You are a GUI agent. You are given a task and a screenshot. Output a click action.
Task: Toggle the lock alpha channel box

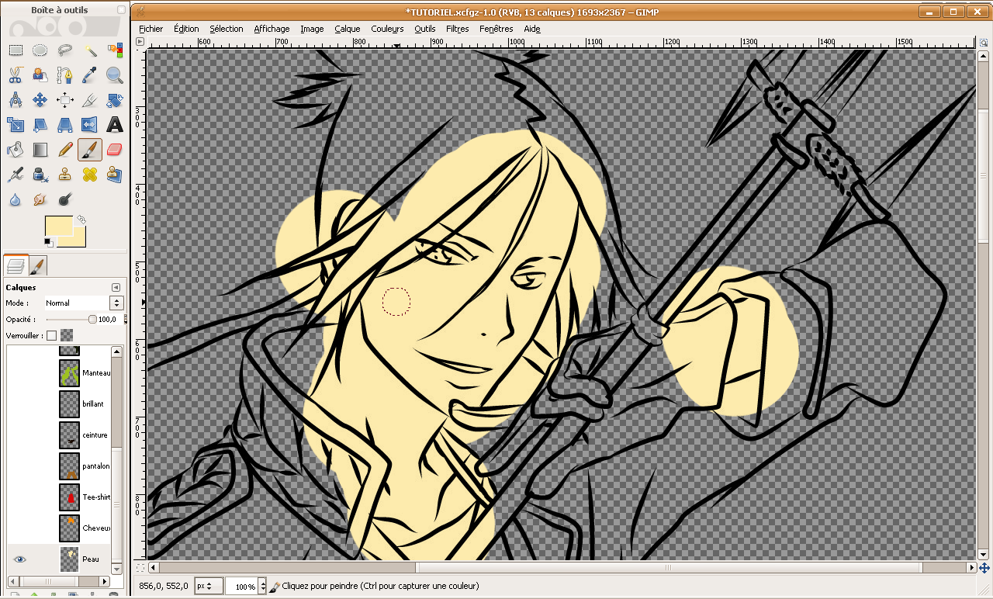point(67,336)
